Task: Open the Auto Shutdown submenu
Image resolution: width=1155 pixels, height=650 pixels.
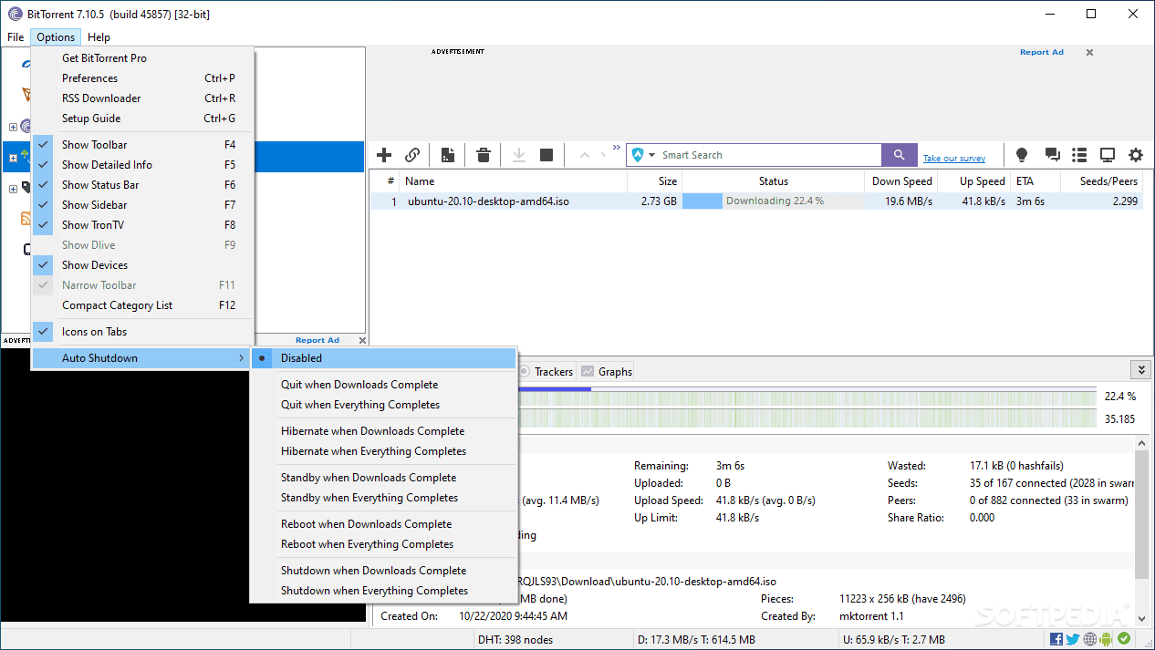Action: (143, 358)
